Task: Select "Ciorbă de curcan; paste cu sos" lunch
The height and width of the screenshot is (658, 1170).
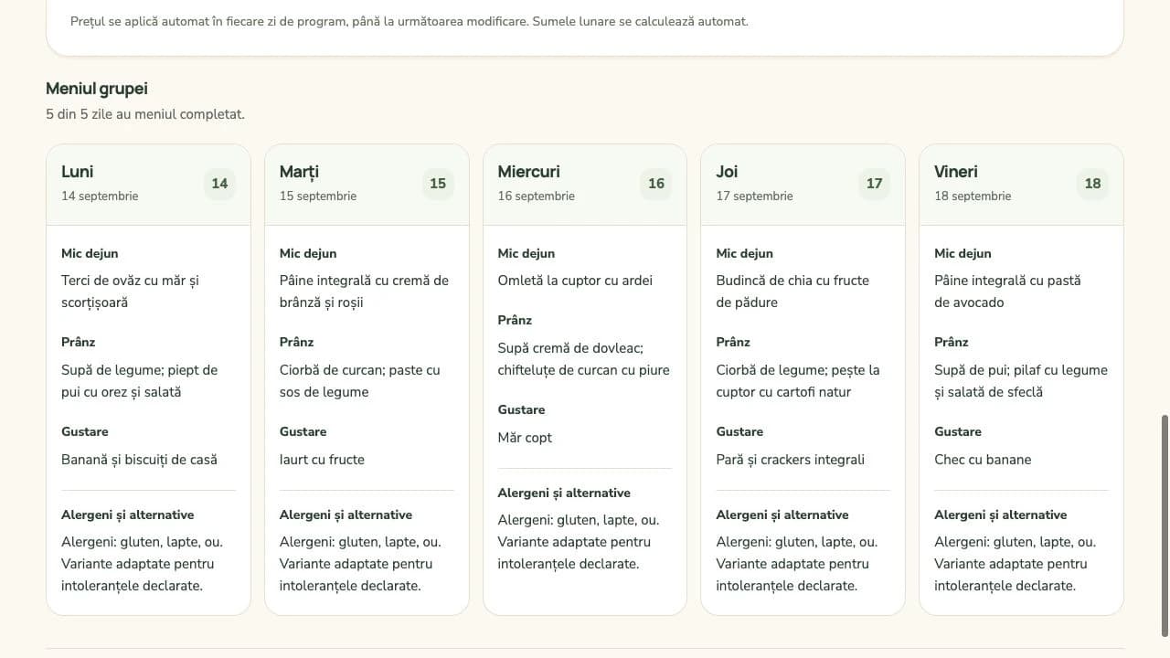Action: (x=360, y=381)
